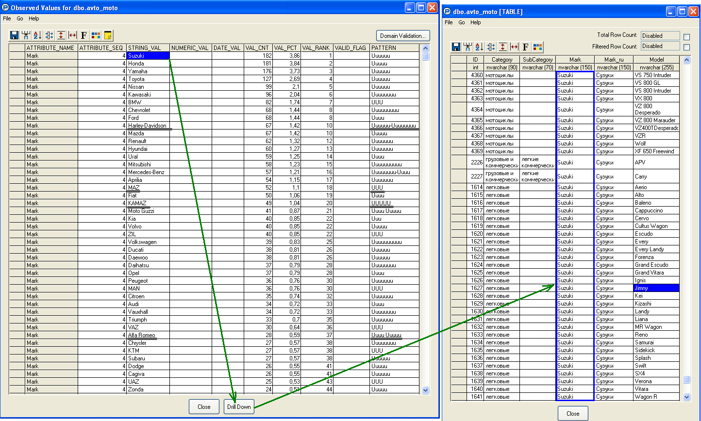Click scroll-up arrow in Observed Values grid
The width and height of the screenshot is (701, 421).
point(426,48)
